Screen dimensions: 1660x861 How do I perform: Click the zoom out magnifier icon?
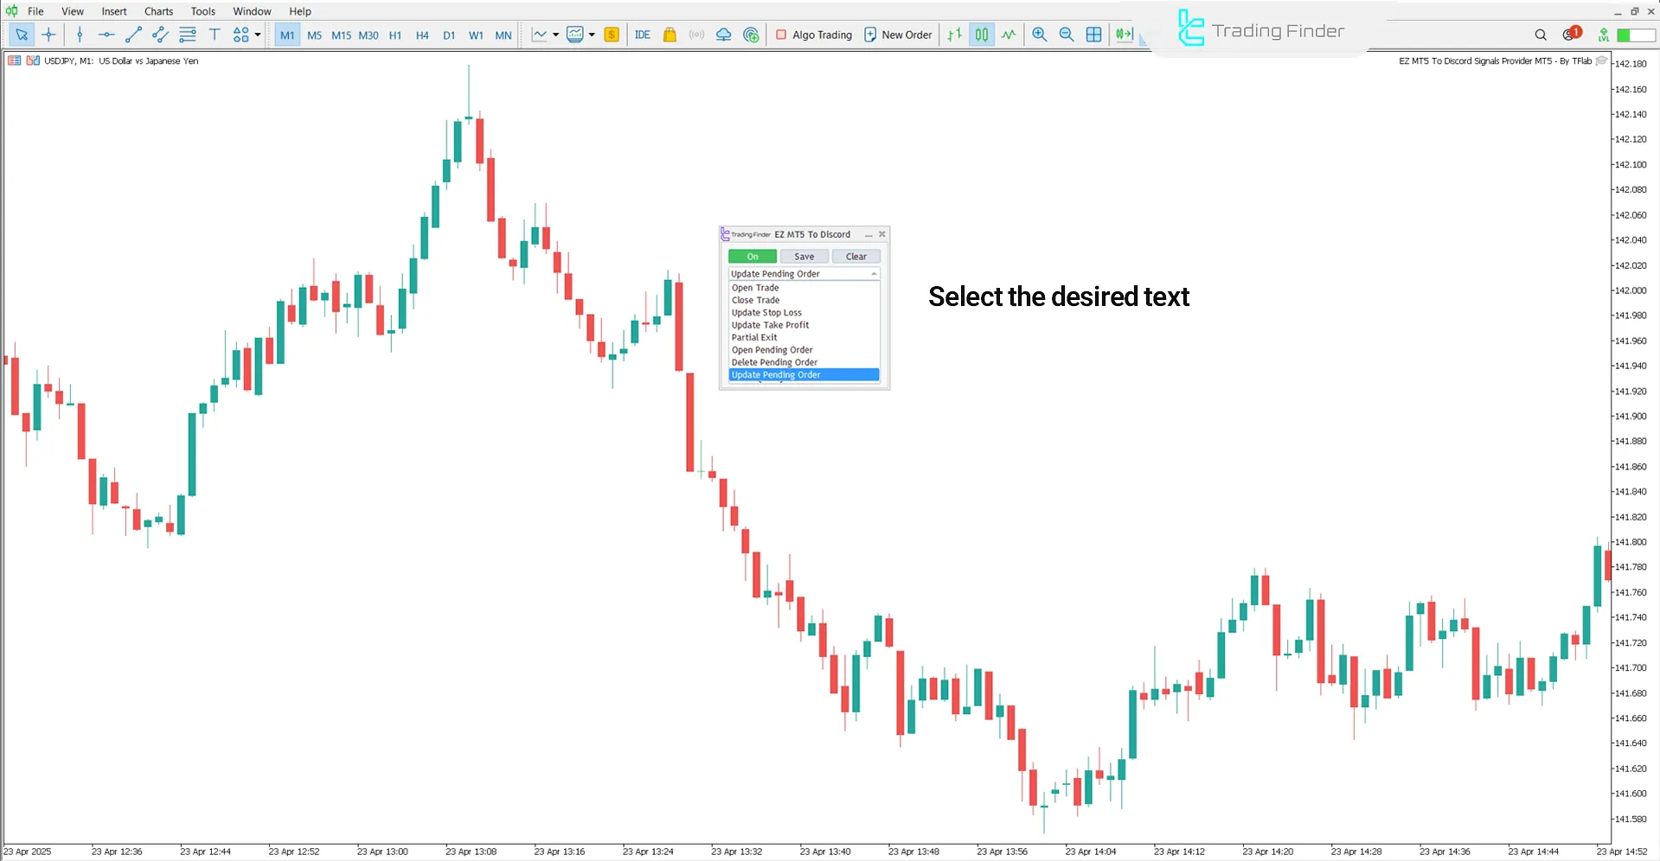click(x=1067, y=35)
